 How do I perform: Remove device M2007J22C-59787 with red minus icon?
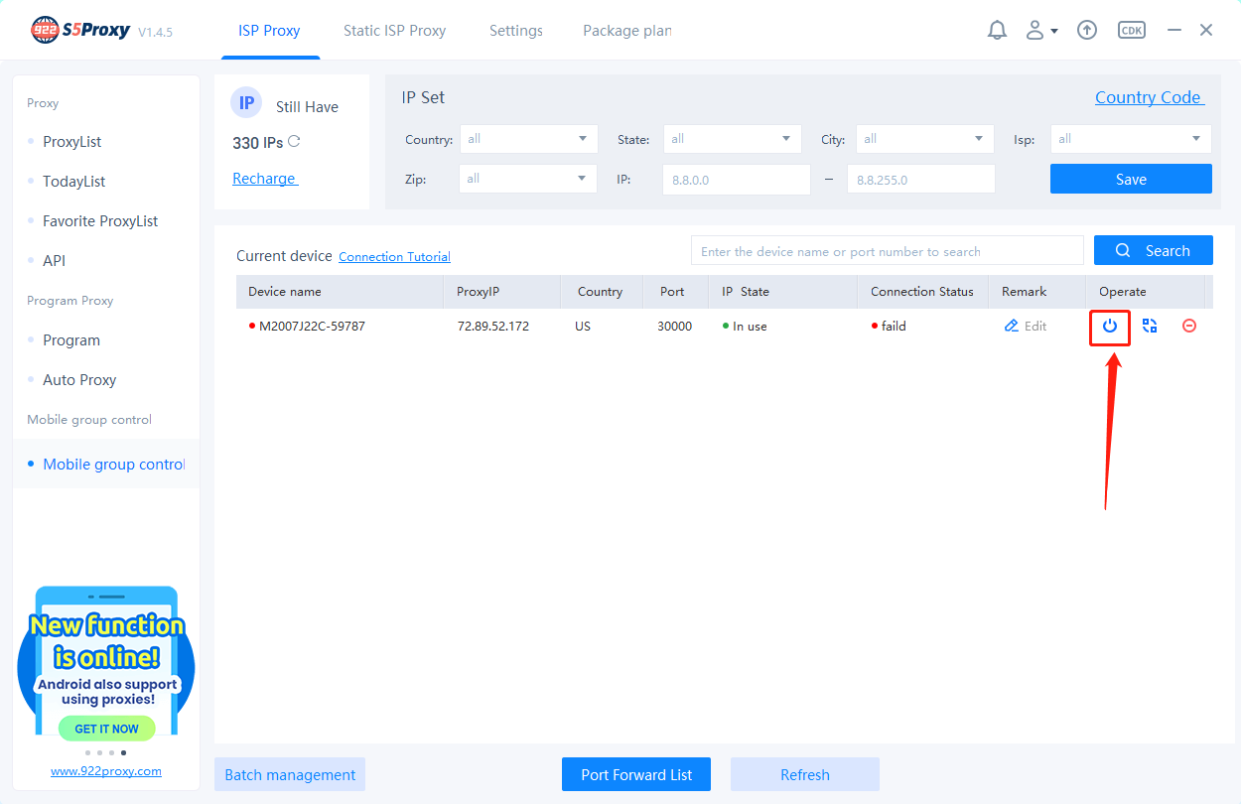(x=1189, y=326)
